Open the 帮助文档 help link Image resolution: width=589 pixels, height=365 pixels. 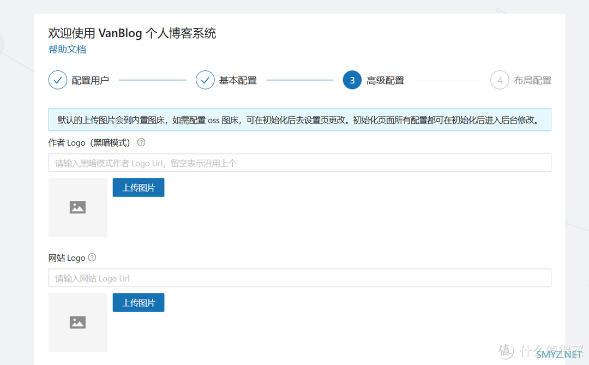coord(67,49)
